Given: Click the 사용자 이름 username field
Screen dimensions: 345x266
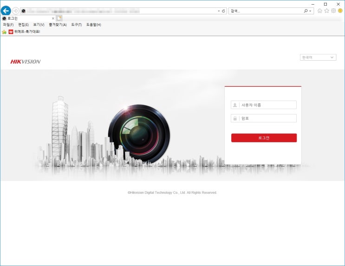Looking at the screenshot, I should pos(264,105).
